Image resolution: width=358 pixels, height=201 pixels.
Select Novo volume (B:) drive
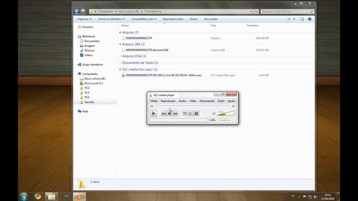[95, 79]
